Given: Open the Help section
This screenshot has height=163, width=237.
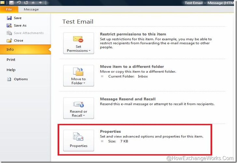Looking at the screenshot, I should (11, 70).
